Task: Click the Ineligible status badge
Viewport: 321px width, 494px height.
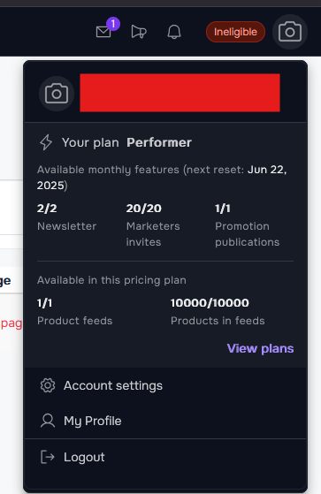Action: (x=235, y=32)
